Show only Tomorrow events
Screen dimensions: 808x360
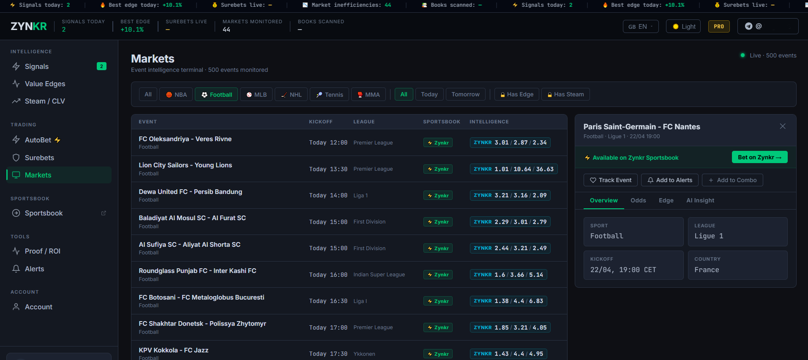point(465,94)
